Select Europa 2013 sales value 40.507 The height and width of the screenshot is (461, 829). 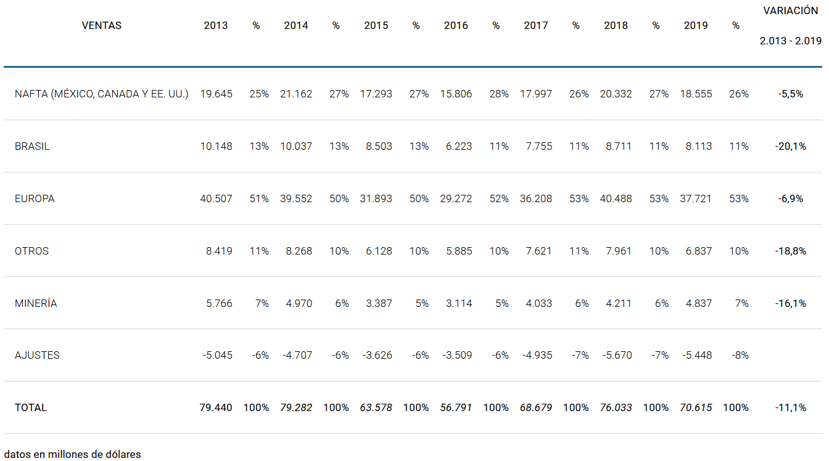216,198
